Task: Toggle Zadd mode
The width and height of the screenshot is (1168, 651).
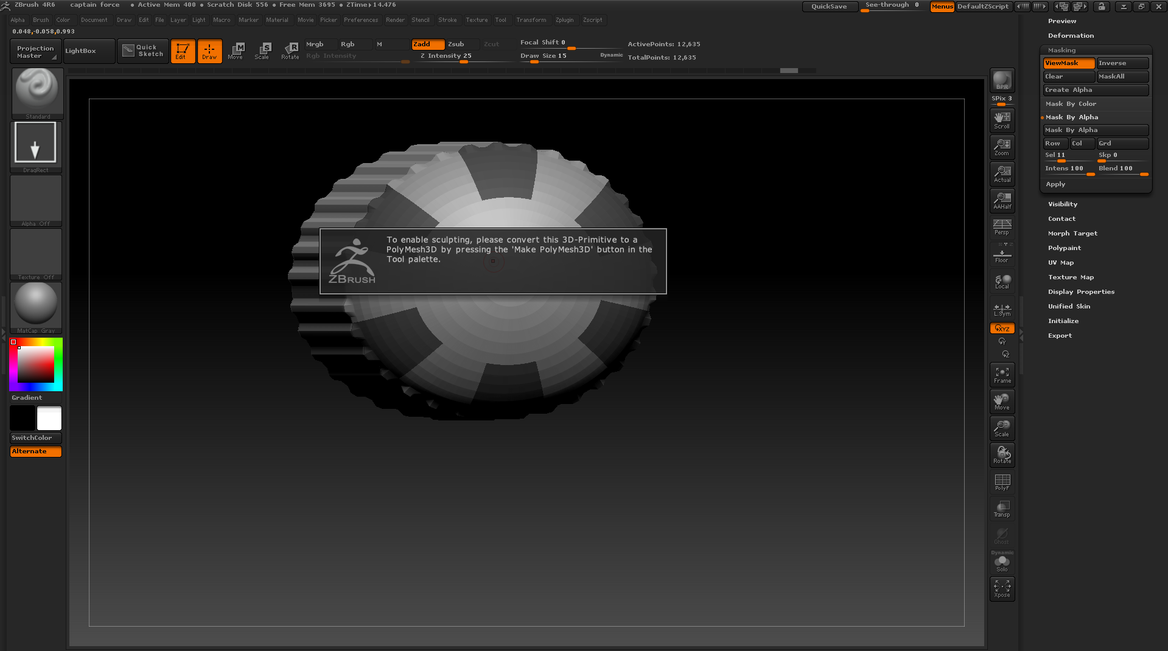Action: pos(428,44)
